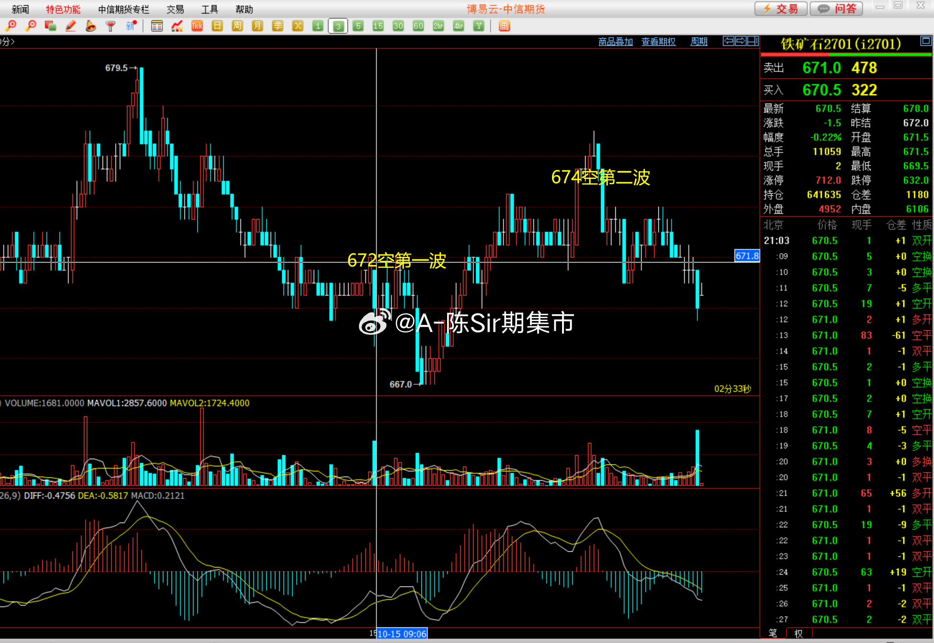934x643 pixels.
Task: Click the green Y period button
Action: pos(479,26)
